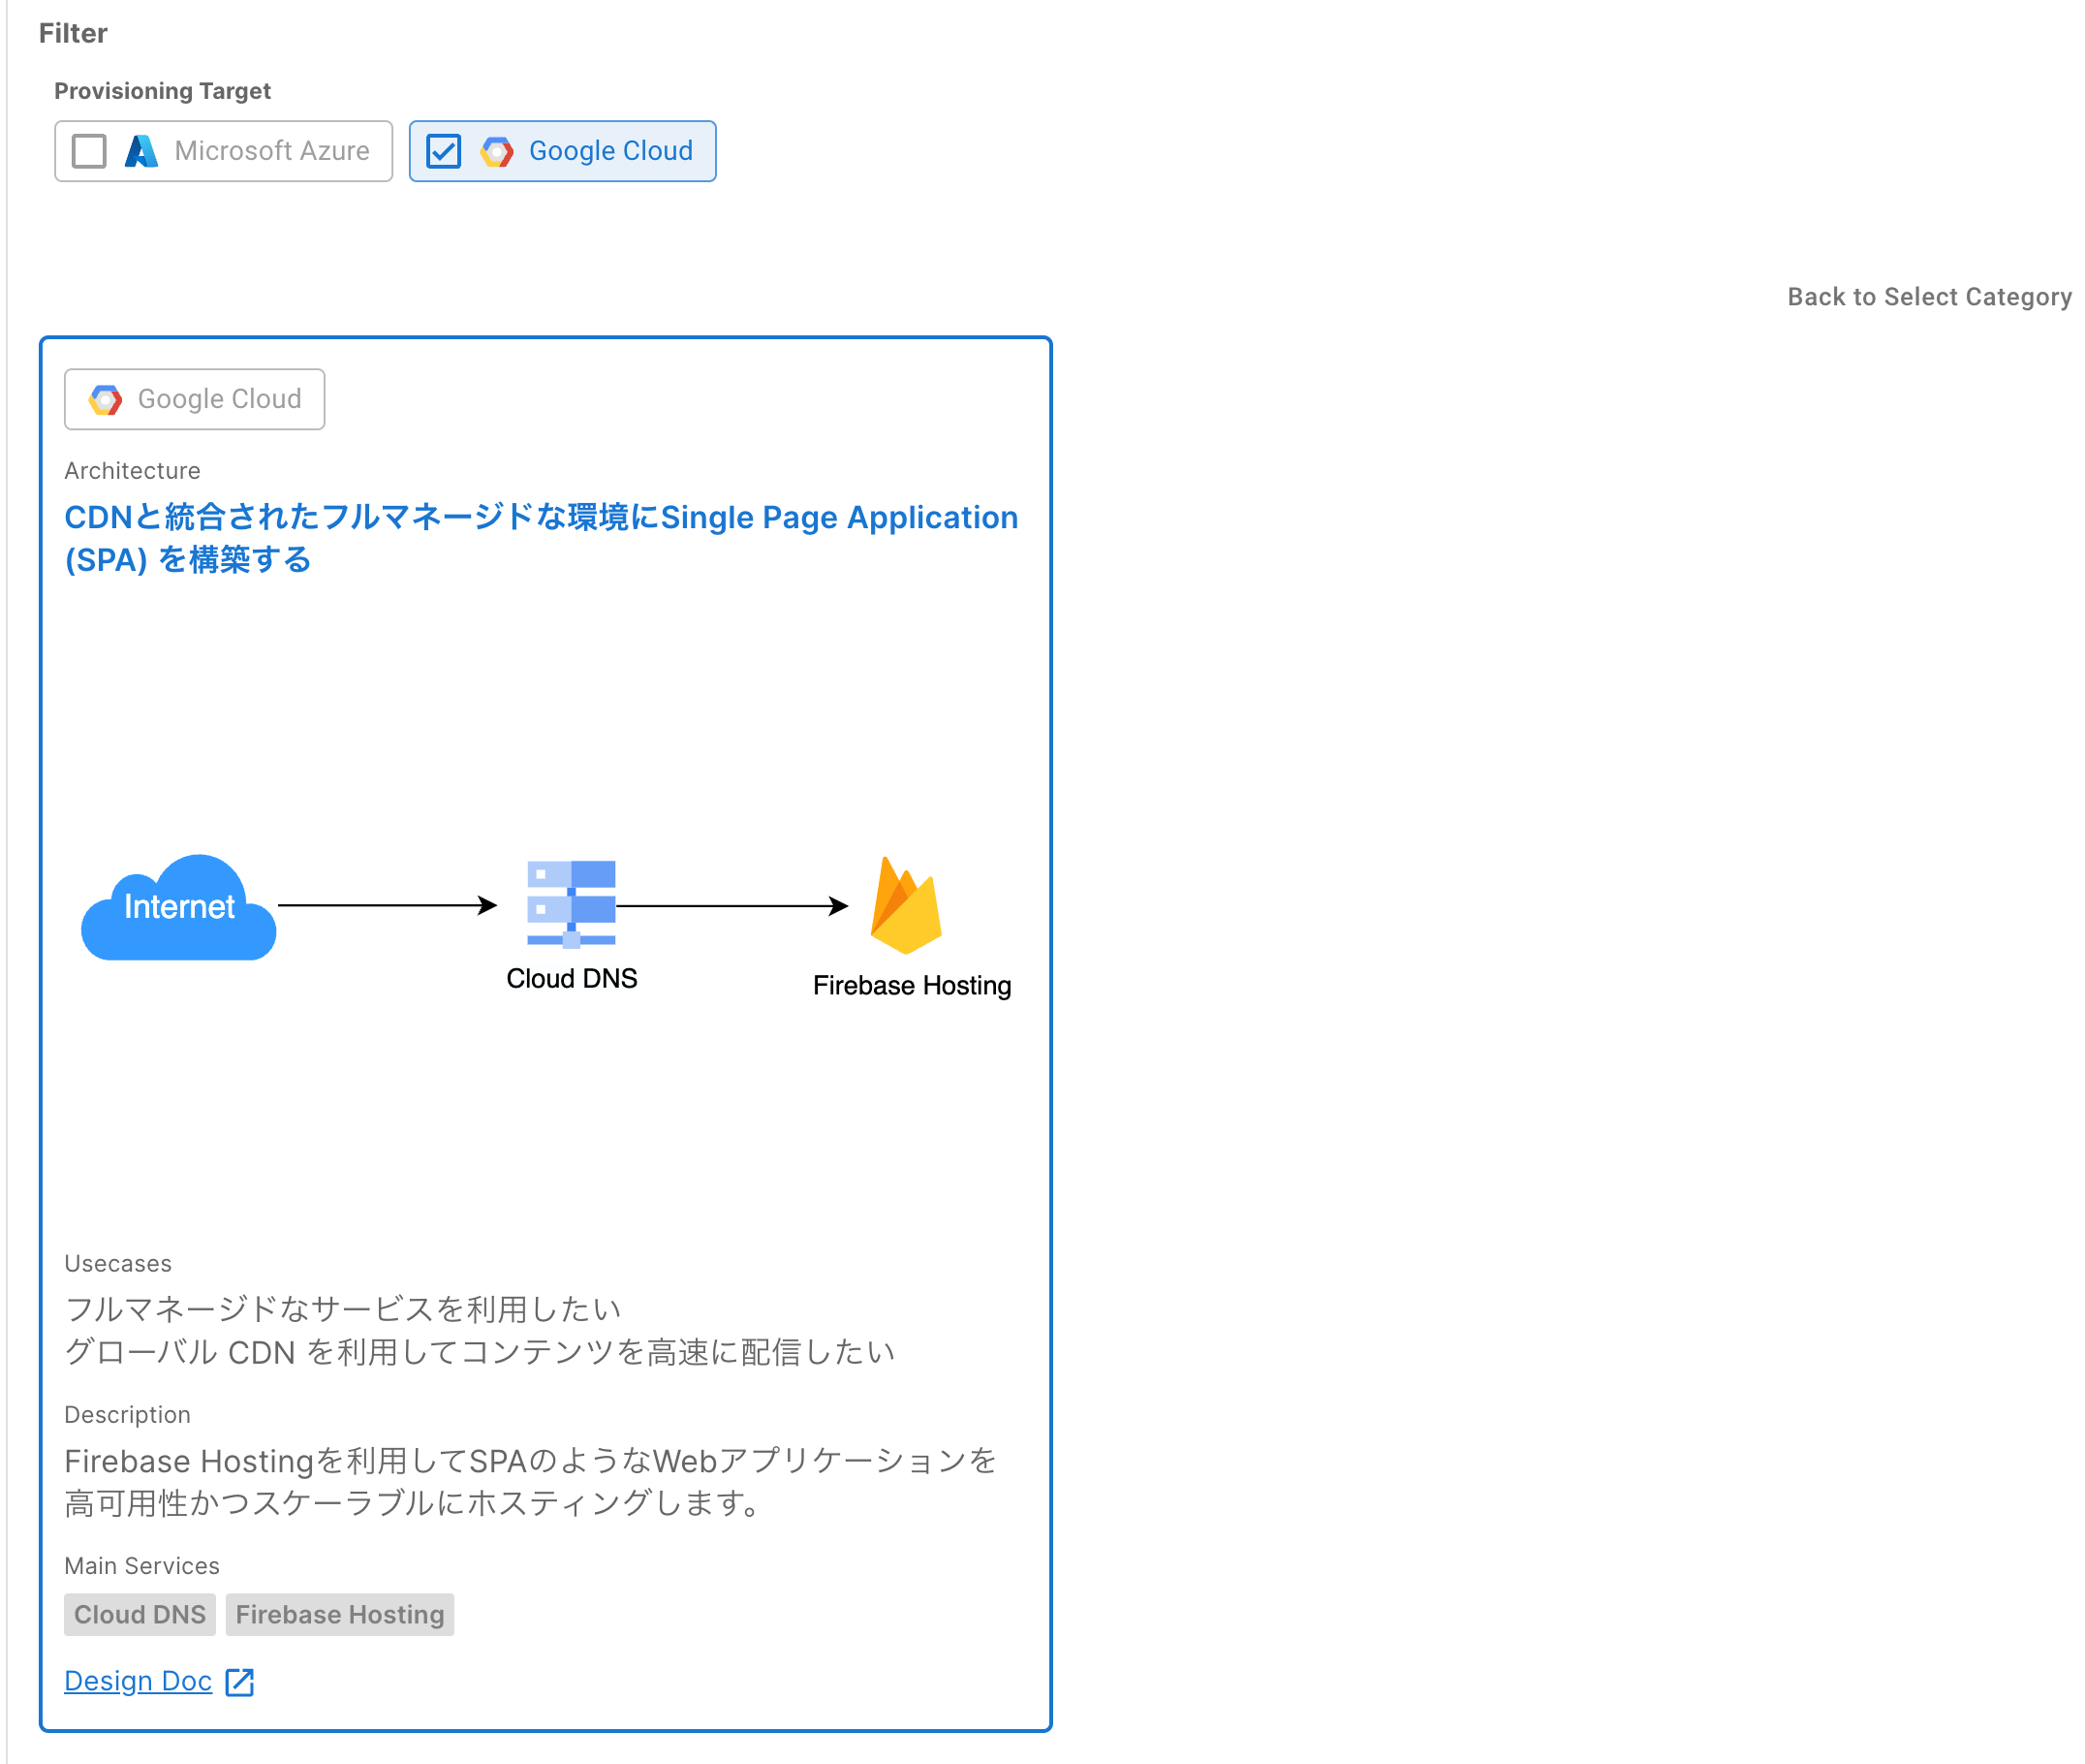Click the Firebase Hosting flame icon
The image size is (2085, 1764).
(x=906, y=906)
